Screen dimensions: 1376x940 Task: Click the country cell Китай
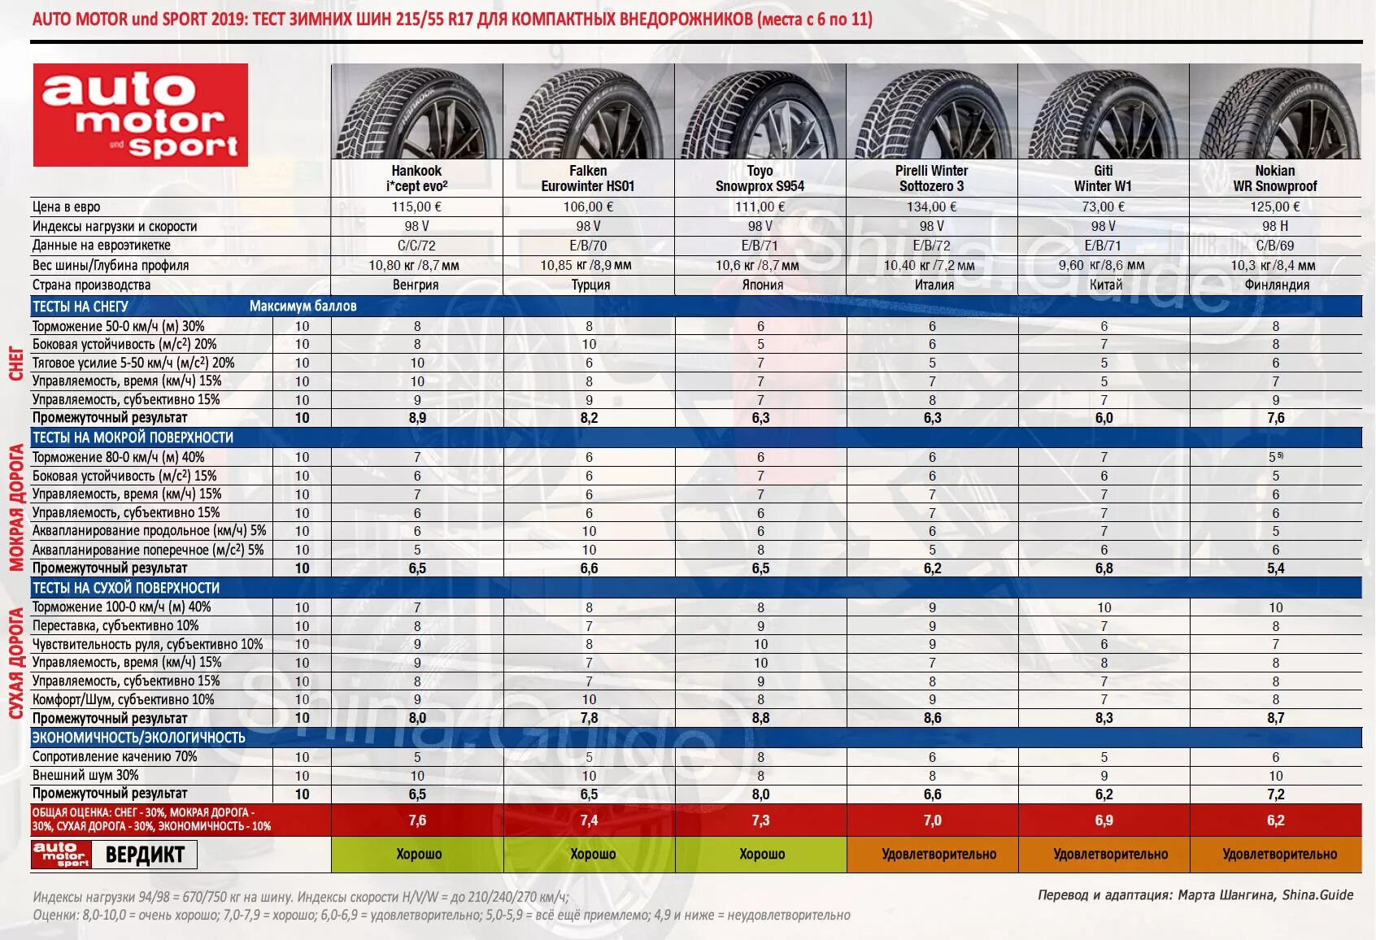click(1106, 285)
